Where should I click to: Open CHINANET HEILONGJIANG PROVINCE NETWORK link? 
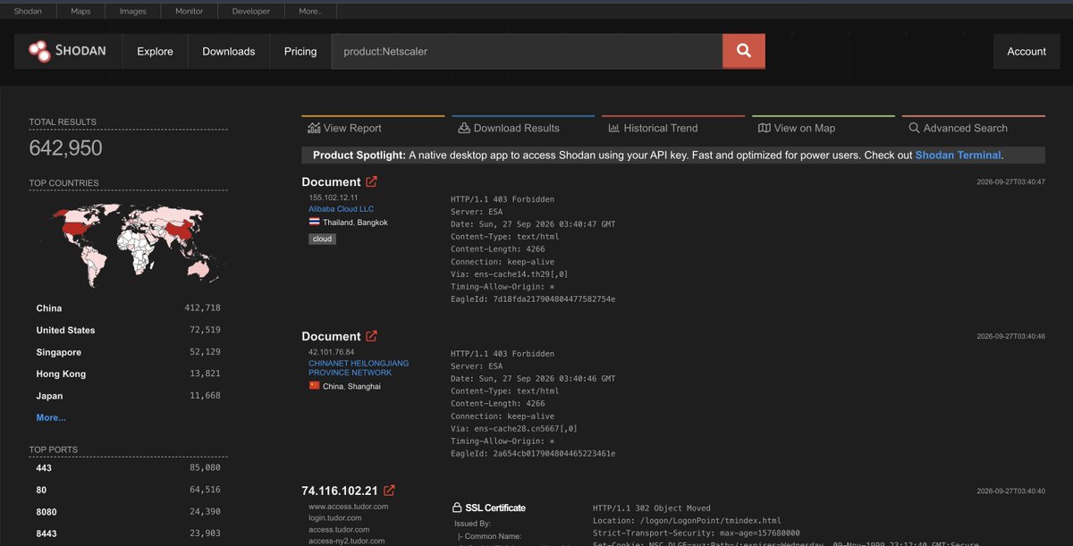[359, 368]
